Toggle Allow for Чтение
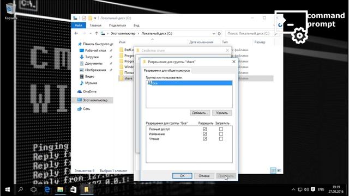Screen dimensions: 349x196 coord(204,139)
